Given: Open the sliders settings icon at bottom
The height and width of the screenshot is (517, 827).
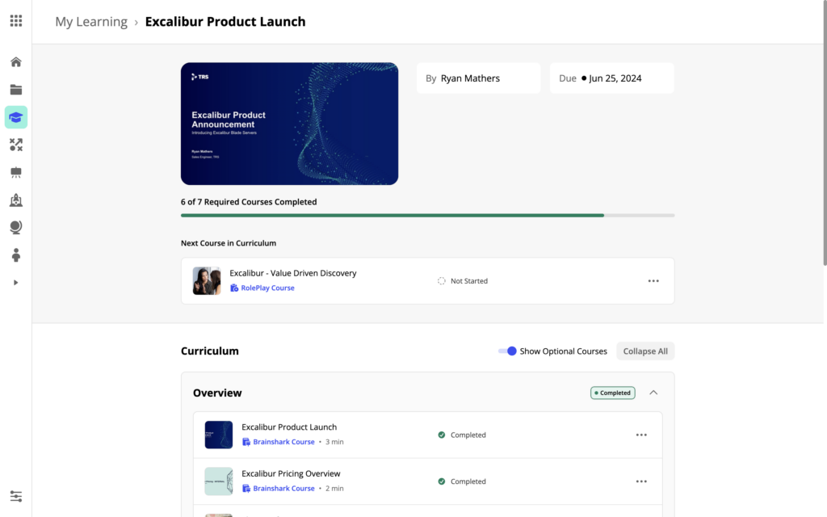Looking at the screenshot, I should click(x=16, y=497).
